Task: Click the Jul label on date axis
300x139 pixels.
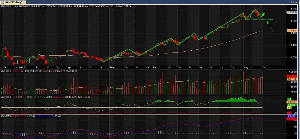Action: (201, 68)
